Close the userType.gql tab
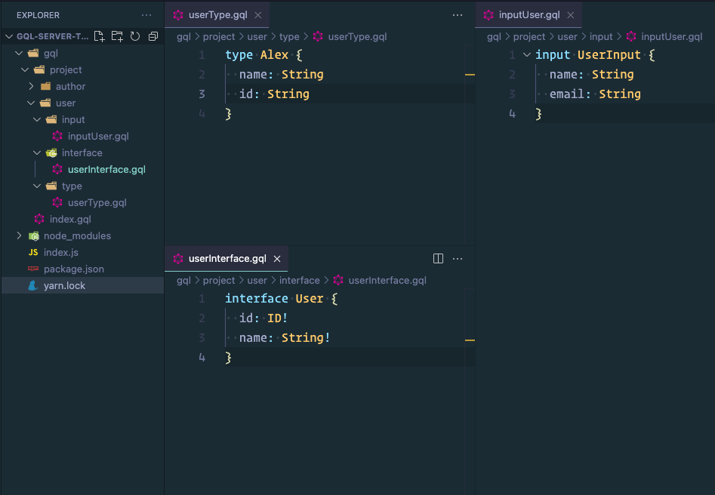Viewport: 715px width, 495px height. point(258,15)
